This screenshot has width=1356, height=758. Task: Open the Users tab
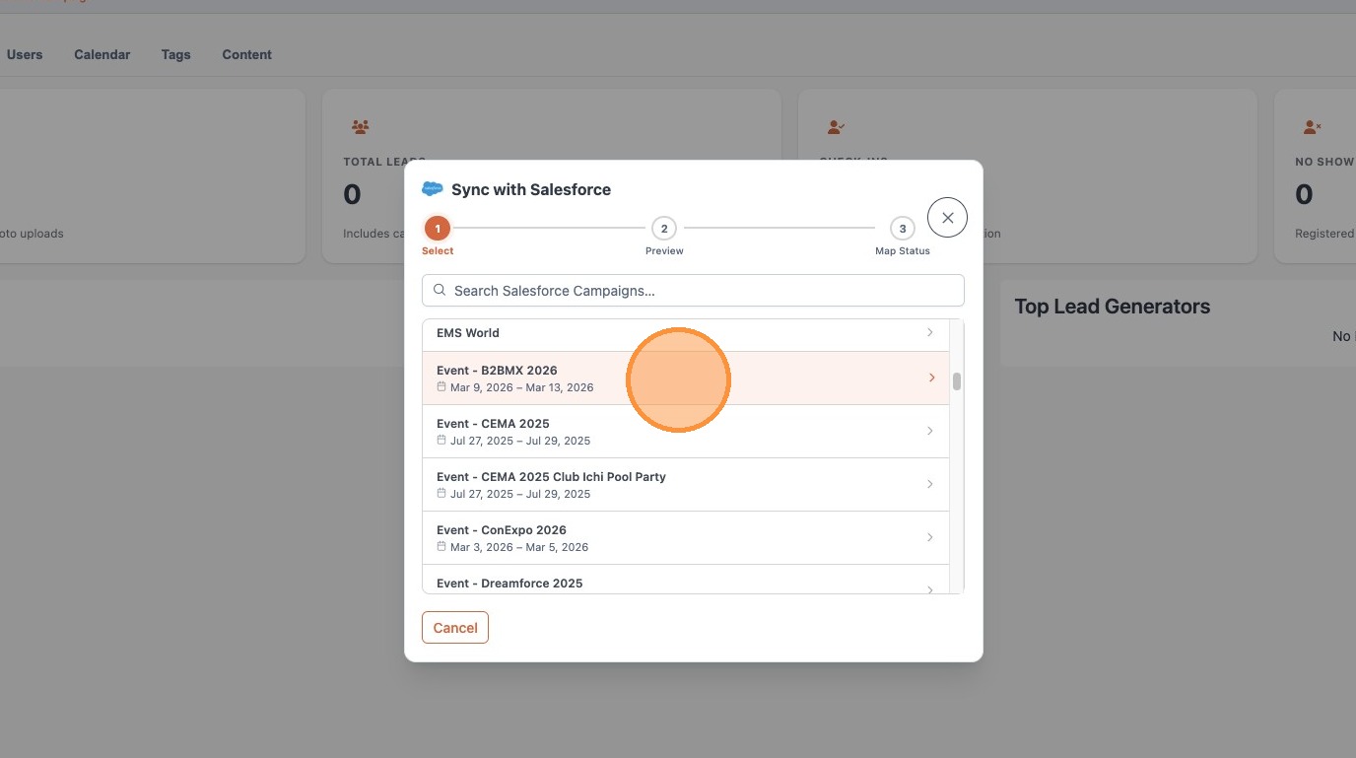coord(25,54)
